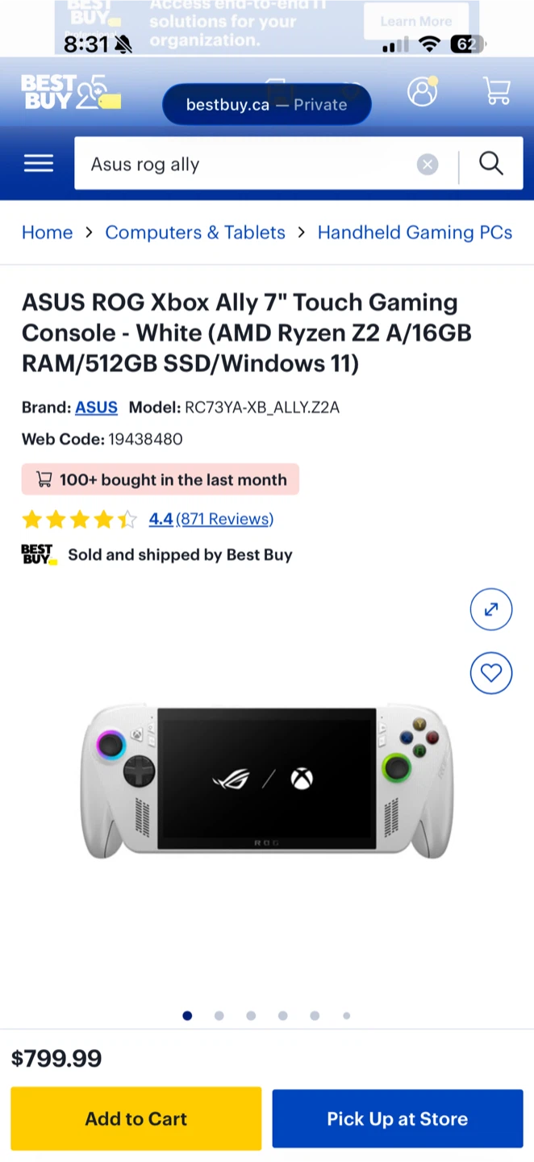Open the account profile icon

(422, 91)
